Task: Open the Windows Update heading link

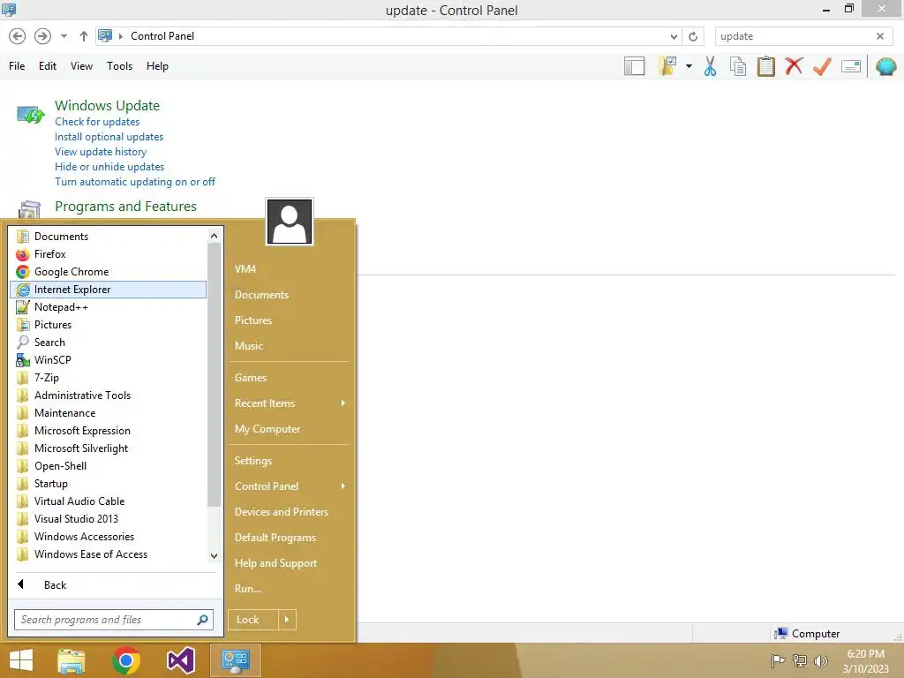Action: pos(107,106)
